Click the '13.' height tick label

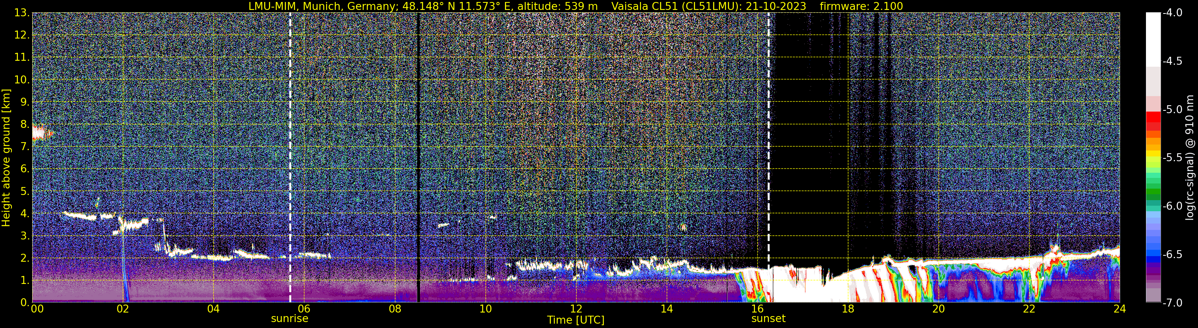22,13
